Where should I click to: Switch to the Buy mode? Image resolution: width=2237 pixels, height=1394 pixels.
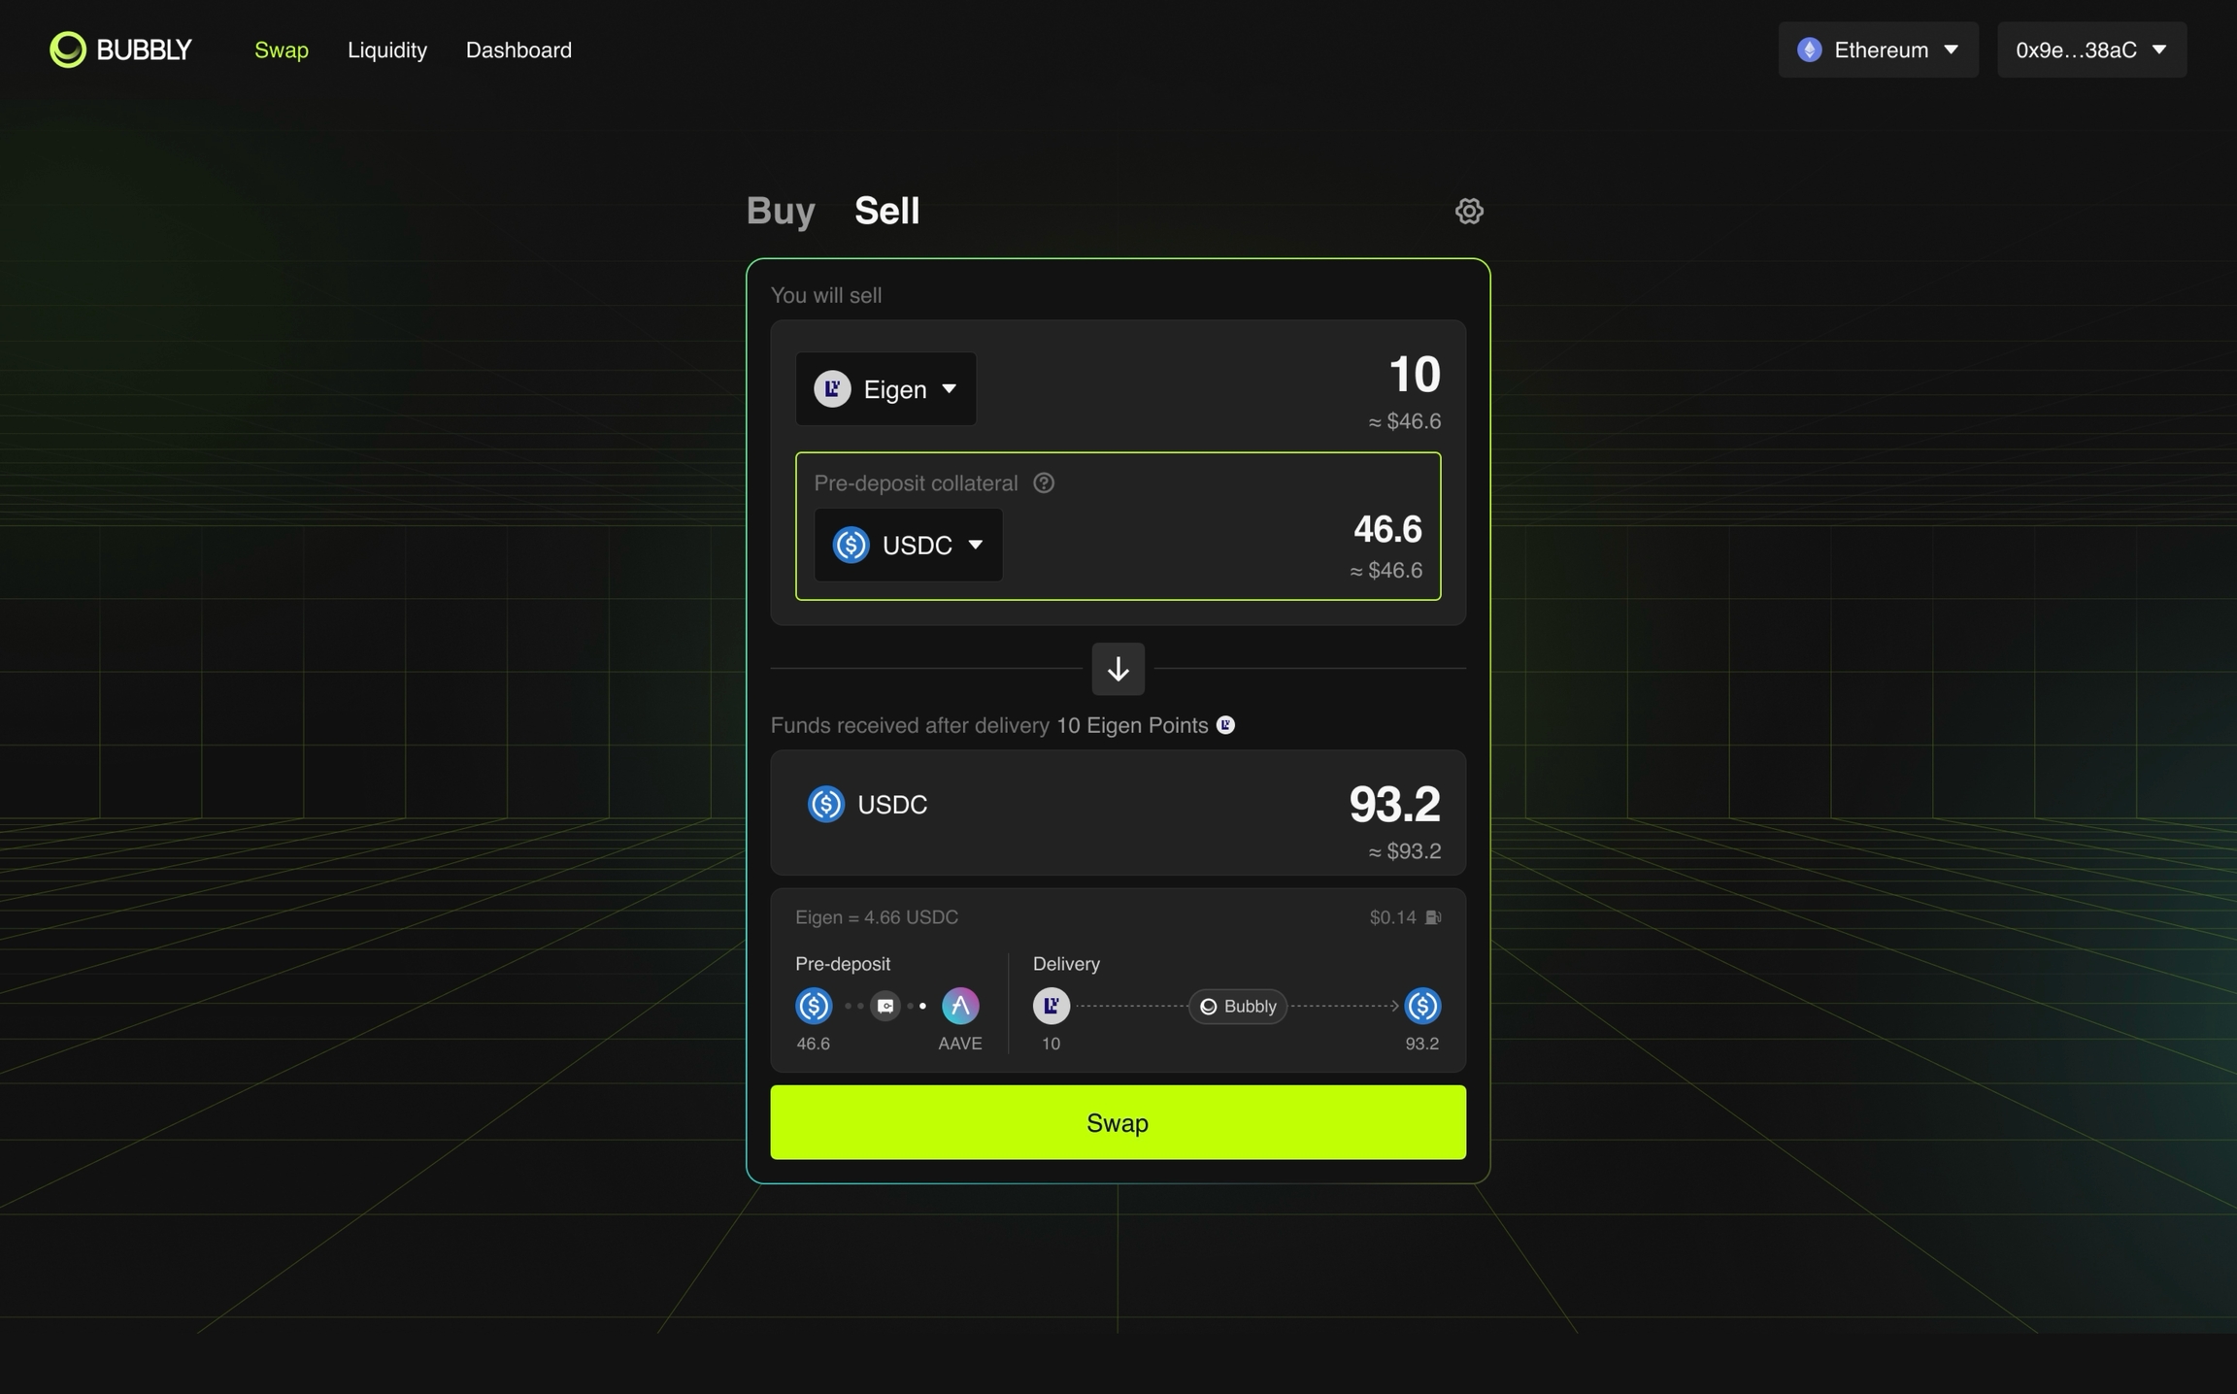[781, 211]
